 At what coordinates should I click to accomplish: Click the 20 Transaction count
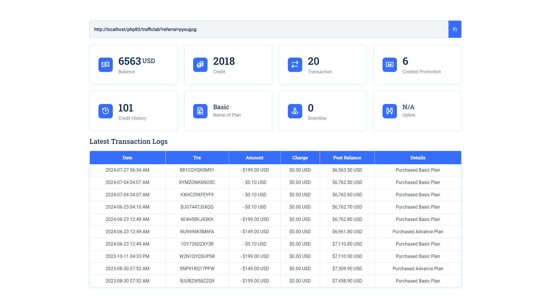tap(313, 61)
